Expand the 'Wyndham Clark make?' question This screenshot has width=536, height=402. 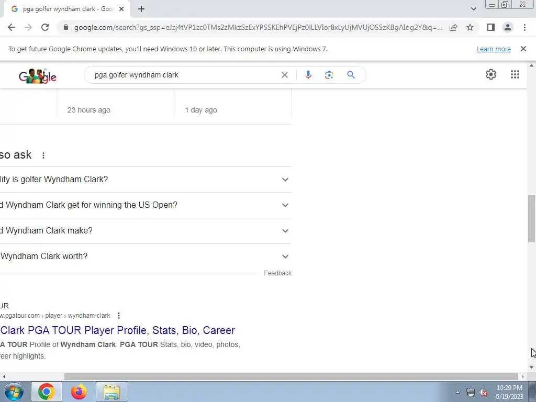tap(146, 231)
